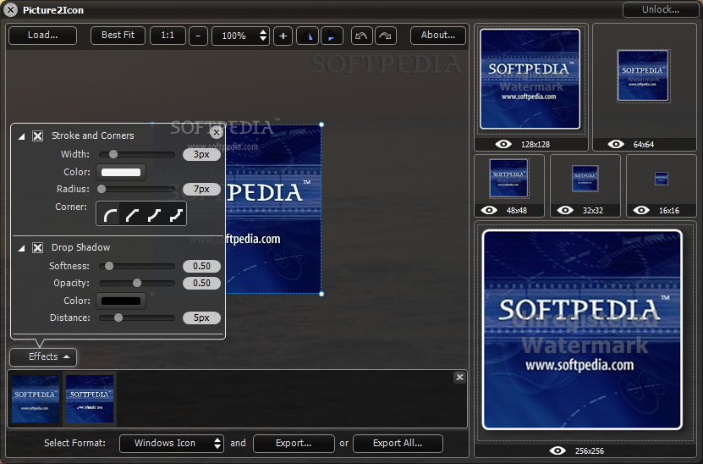This screenshot has width=703, height=464.
Task: Zoom in with the plus button
Action: point(283,36)
